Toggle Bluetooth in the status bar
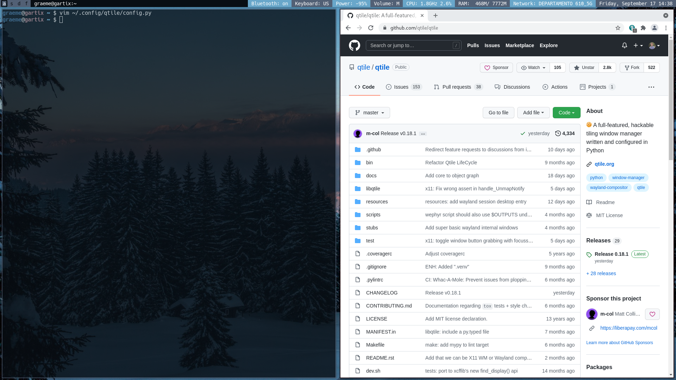676x380 pixels. 269,4
